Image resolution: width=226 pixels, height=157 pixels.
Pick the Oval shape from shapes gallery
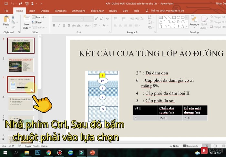tap(179, 17)
